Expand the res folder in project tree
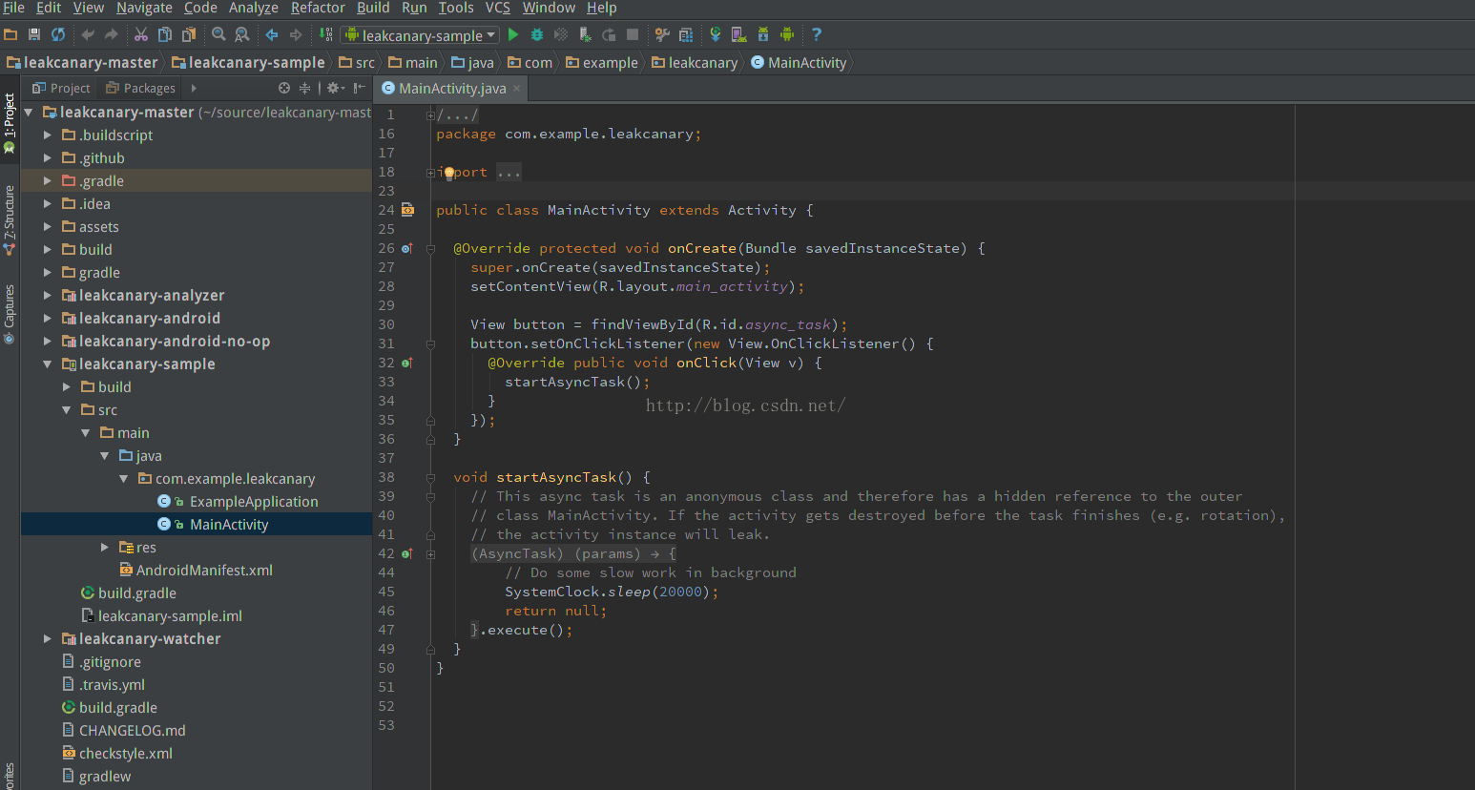The height and width of the screenshot is (790, 1475). (x=104, y=548)
